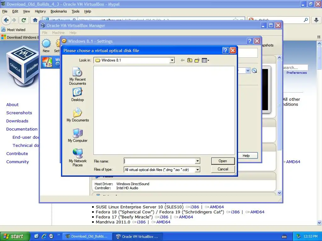
Task: Open the browser History menu
Action: (x=40, y=12)
